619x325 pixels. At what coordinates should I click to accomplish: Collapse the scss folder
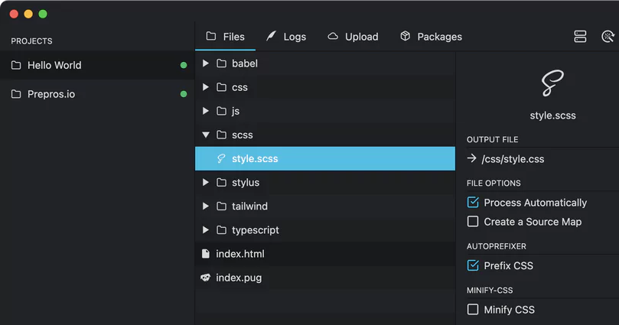click(x=206, y=135)
